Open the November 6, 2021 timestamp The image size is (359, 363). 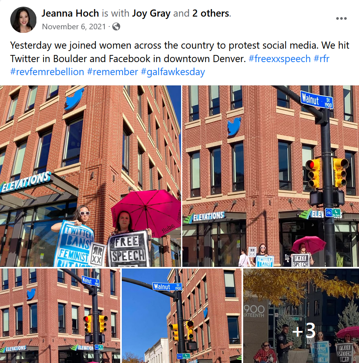74,26
